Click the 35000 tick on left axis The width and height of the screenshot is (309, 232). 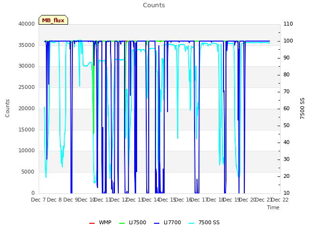click(27, 45)
